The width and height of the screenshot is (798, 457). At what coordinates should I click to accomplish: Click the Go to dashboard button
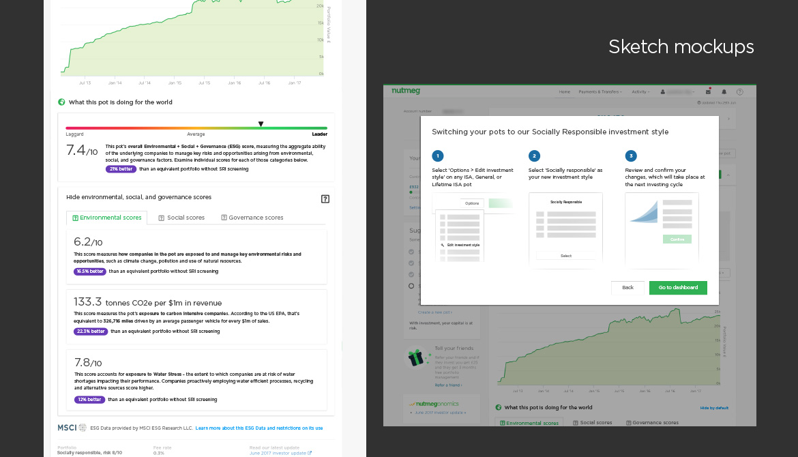point(677,288)
